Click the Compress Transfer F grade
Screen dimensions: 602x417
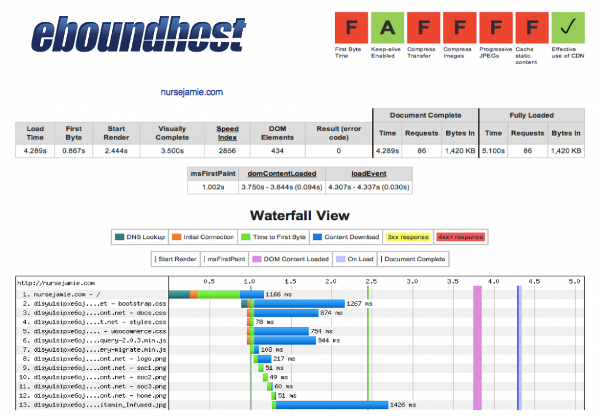(x=423, y=28)
